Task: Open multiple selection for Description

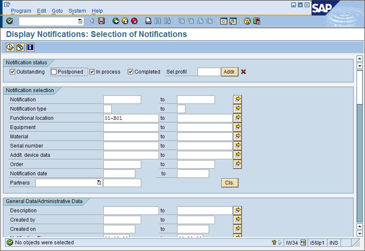Action: [237, 210]
